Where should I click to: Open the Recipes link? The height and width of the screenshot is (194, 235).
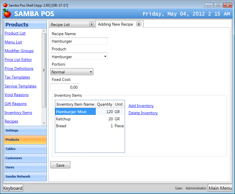11,121
